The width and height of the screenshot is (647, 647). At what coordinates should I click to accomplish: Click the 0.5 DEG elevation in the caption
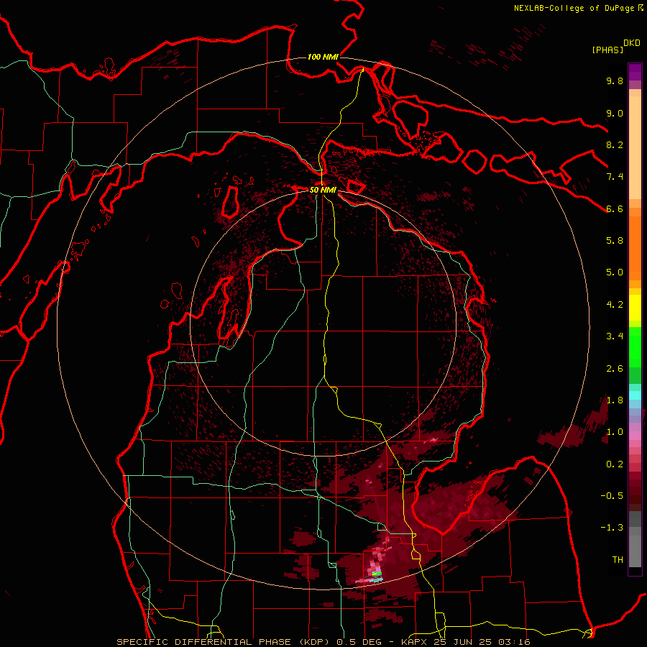point(359,642)
